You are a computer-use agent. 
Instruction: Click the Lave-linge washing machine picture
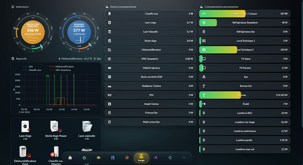coord(25,126)
